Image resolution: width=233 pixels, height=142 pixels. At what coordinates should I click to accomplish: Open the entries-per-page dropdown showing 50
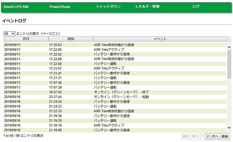click(x=9, y=33)
